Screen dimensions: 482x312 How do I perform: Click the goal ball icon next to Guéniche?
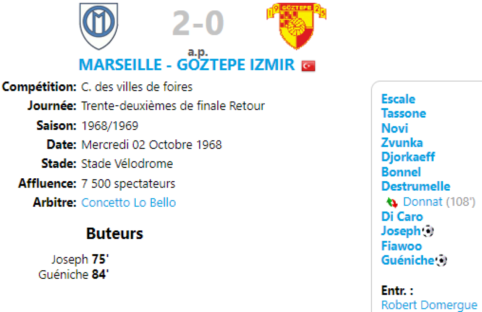pyautogui.click(x=441, y=261)
